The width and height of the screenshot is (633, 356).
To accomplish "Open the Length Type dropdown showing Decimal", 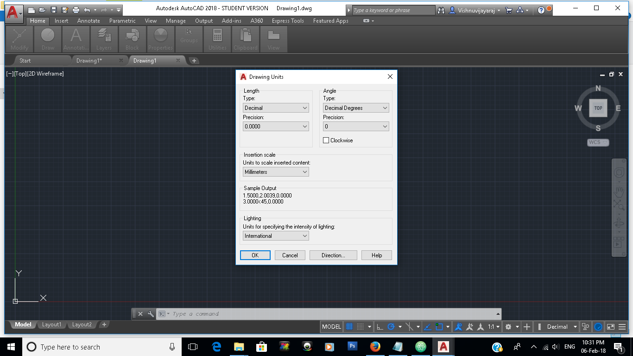I will tap(276, 108).
